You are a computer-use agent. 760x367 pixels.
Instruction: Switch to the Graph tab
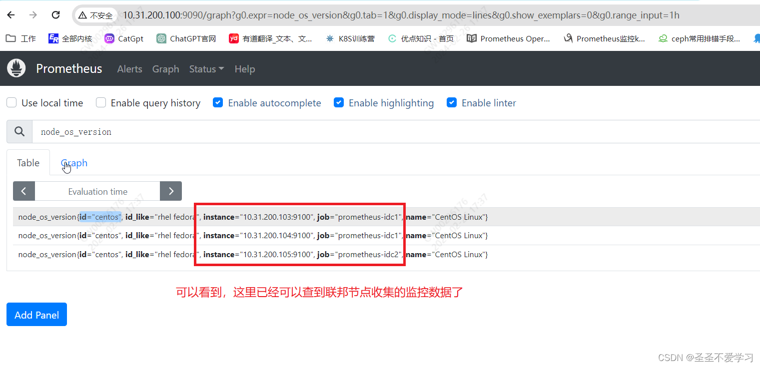pos(74,163)
